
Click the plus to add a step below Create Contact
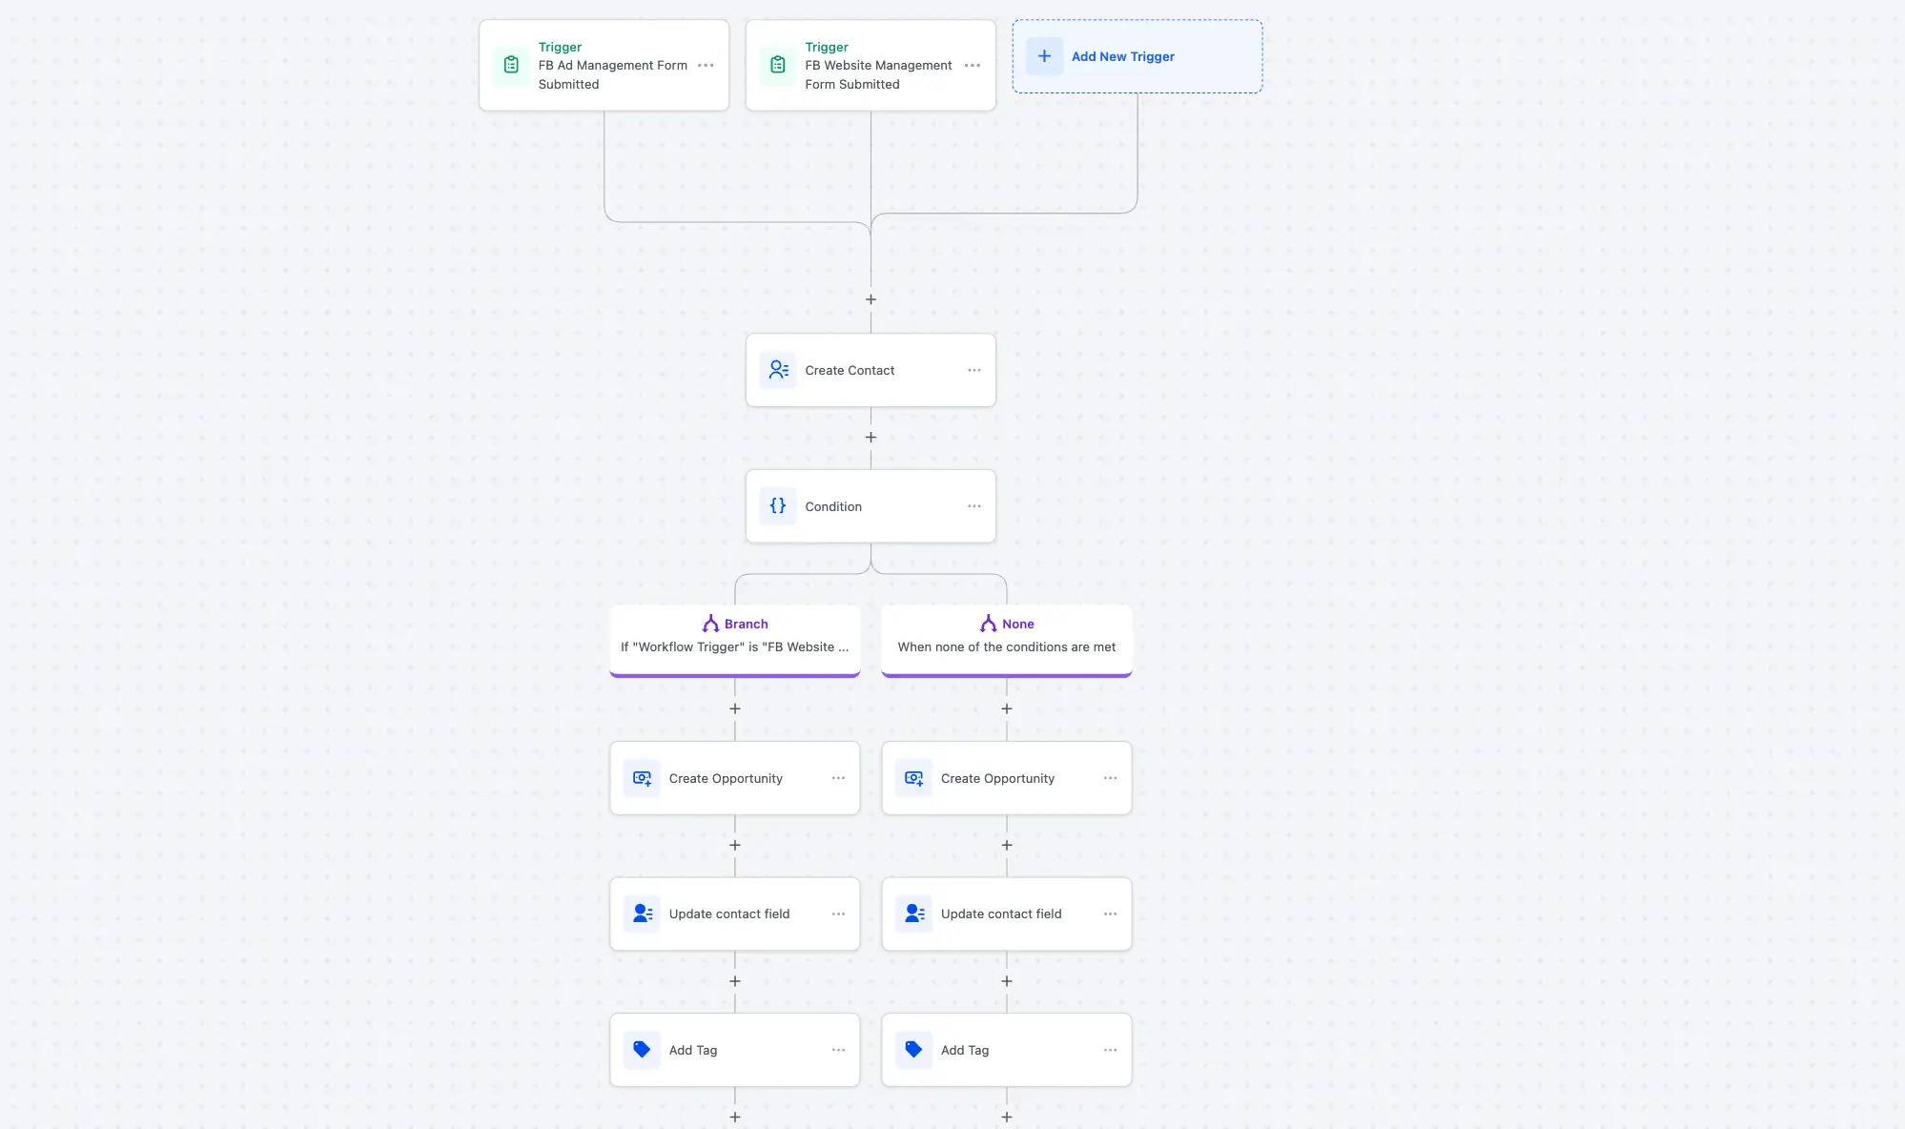(871, 437)
